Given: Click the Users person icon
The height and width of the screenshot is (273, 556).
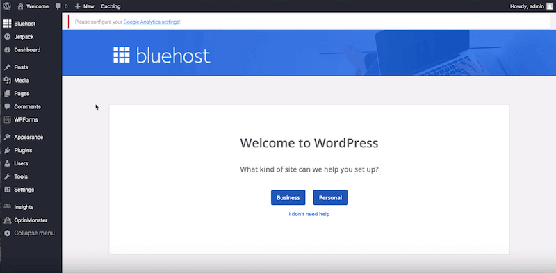Looking at the screenshot, I should point(7,163).
